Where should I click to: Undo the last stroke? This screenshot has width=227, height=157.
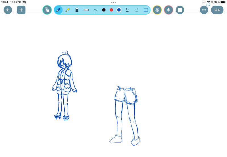click(127, 10)
